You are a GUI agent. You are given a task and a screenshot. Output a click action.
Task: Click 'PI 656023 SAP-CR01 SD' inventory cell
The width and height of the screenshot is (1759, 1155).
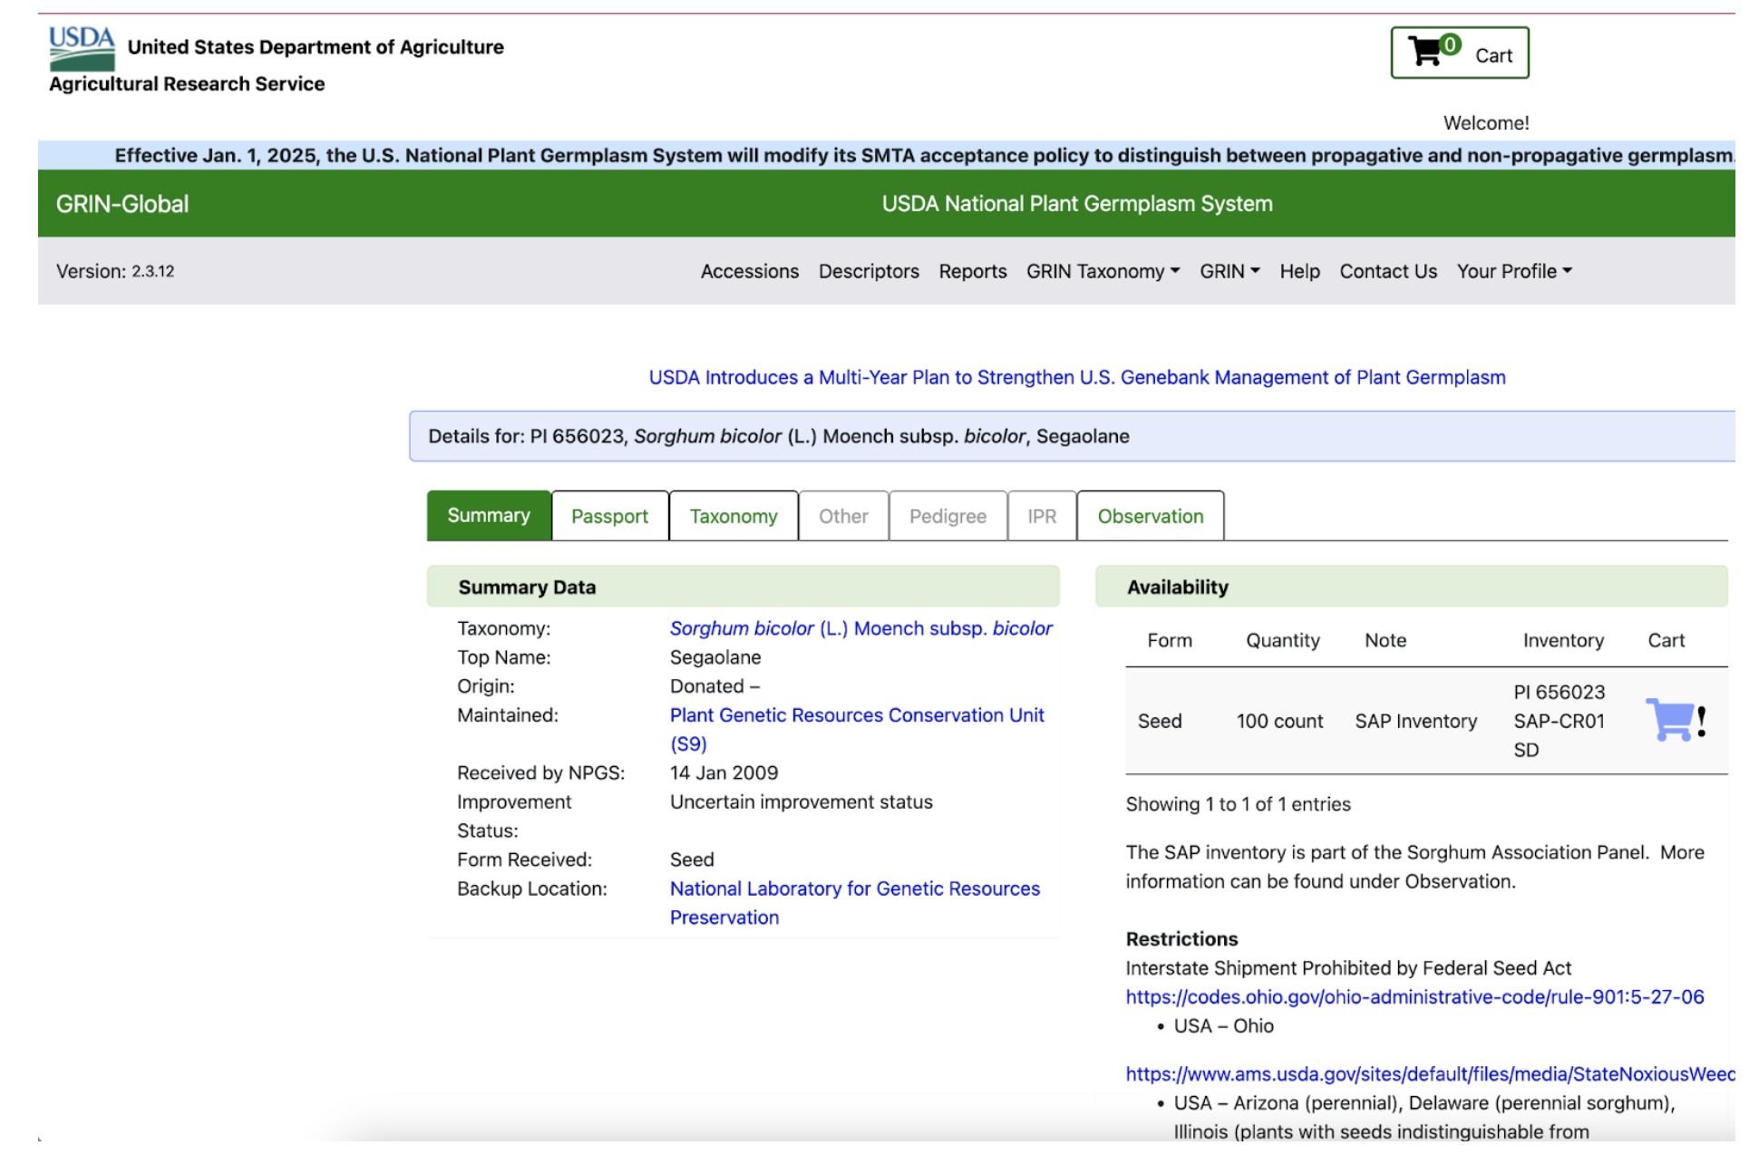1559,721
